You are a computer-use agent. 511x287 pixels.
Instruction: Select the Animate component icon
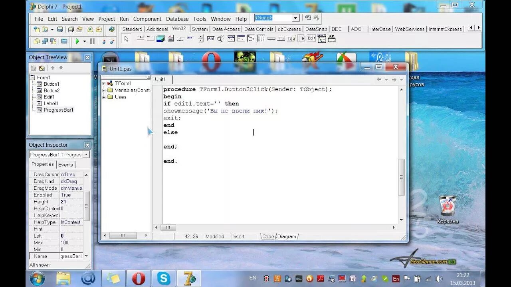[220, 39]
